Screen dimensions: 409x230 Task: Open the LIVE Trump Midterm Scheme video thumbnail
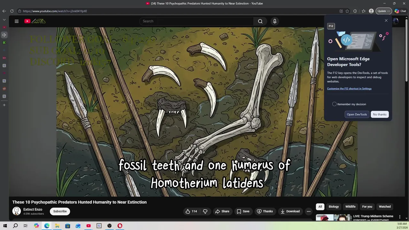[x=334, y=218]
